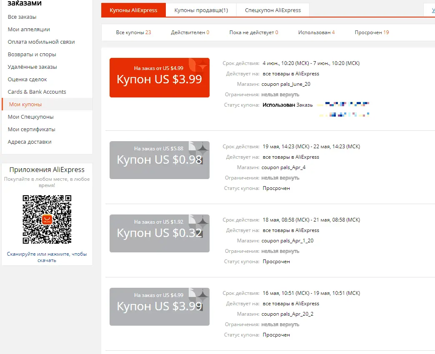The image size is (435, 354).
Task: Open Возвраты и споры
Action: pyautogui.click(x=32, y=54)
